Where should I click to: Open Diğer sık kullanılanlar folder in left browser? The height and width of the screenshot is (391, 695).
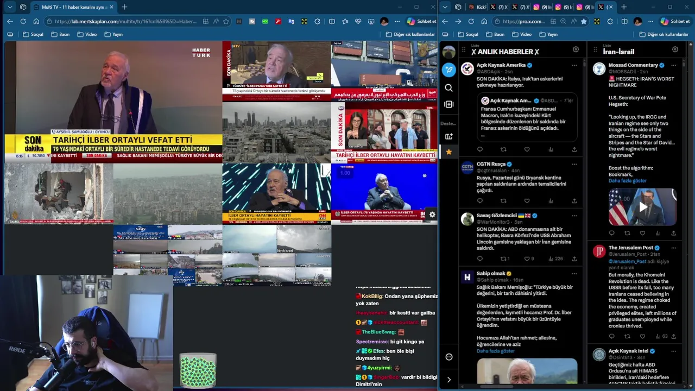410,34
